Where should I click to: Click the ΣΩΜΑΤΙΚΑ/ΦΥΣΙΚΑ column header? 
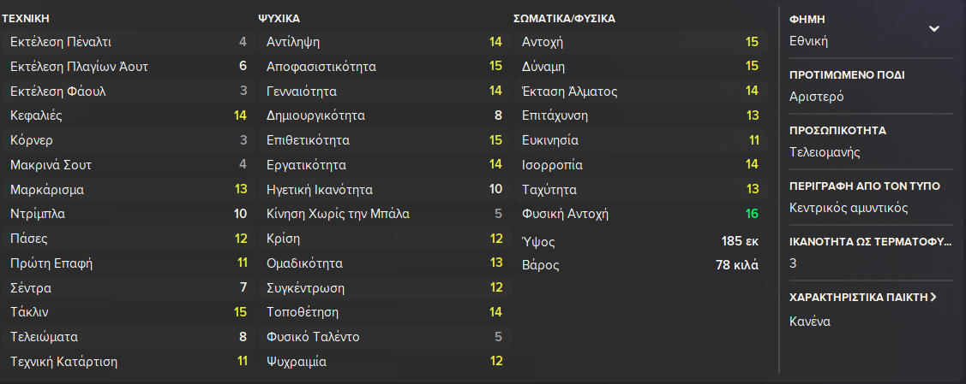[x=564, y=17]
